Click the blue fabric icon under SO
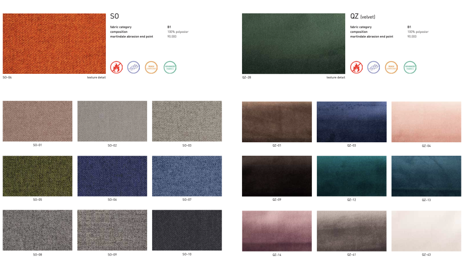This screenshot has height=264, width=464. 133,67
